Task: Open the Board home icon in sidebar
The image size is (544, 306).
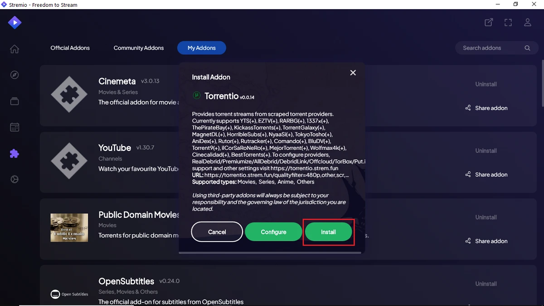Action: [x=15, y=49]
